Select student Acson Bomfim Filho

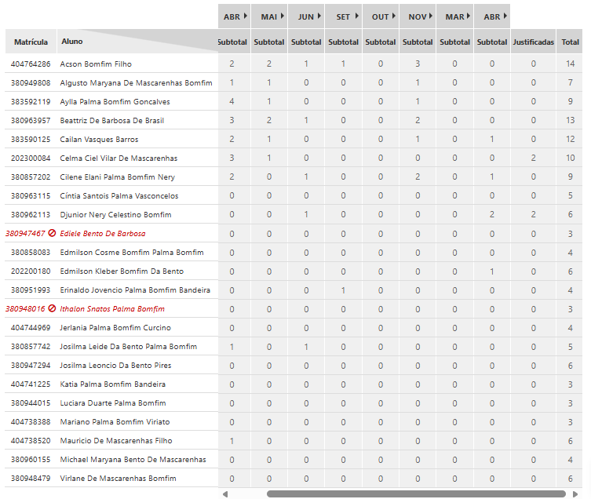tap(96, 64)
